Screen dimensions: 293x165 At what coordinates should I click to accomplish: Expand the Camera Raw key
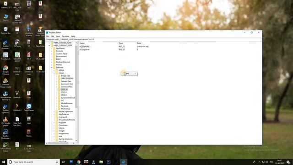[x=57, y=81]
